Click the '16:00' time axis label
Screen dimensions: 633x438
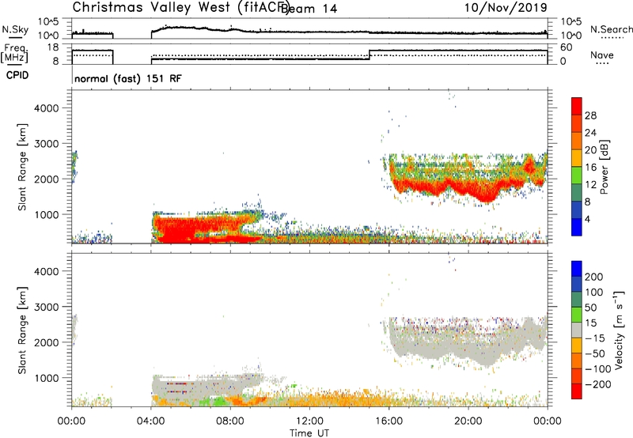pos(389,421)
